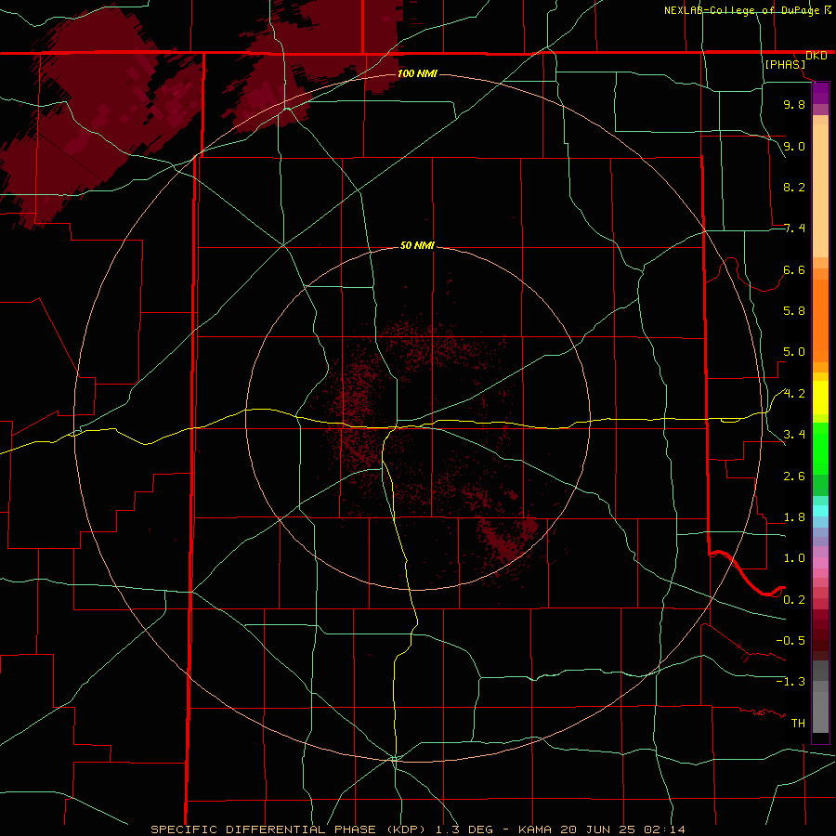Click the -1.3 scale label
The height and width of the screenshot is (836, 836).
pos(790,682)
